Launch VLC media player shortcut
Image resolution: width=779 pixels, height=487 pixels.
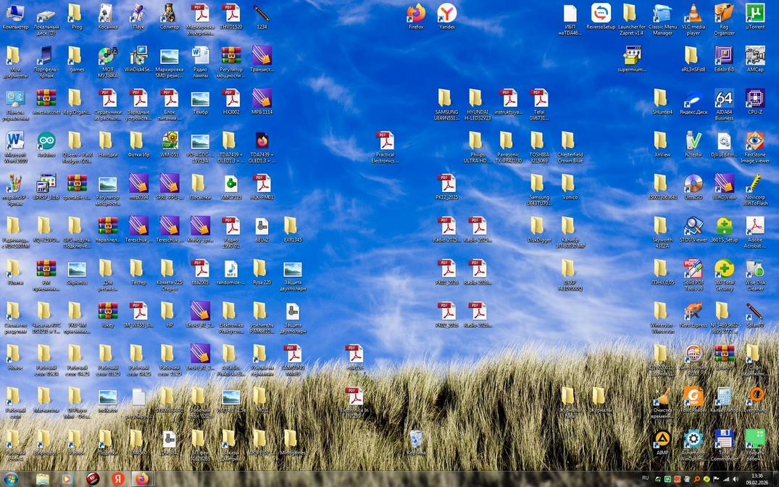point(693,14)
